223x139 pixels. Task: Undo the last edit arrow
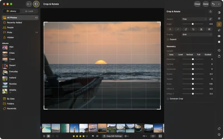click(x=213, y=4)
